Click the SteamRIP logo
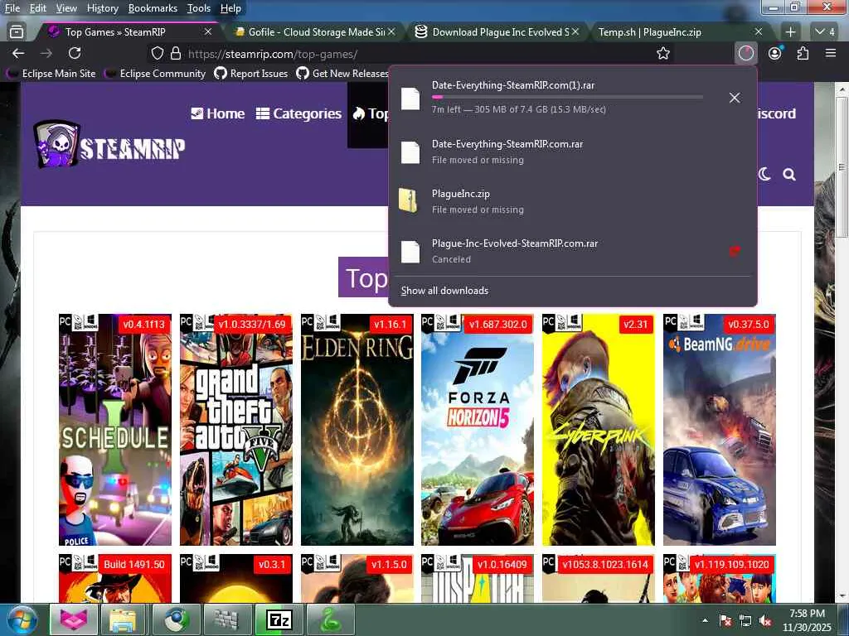The width and height of the screenshot is (849, 636). 109,145
